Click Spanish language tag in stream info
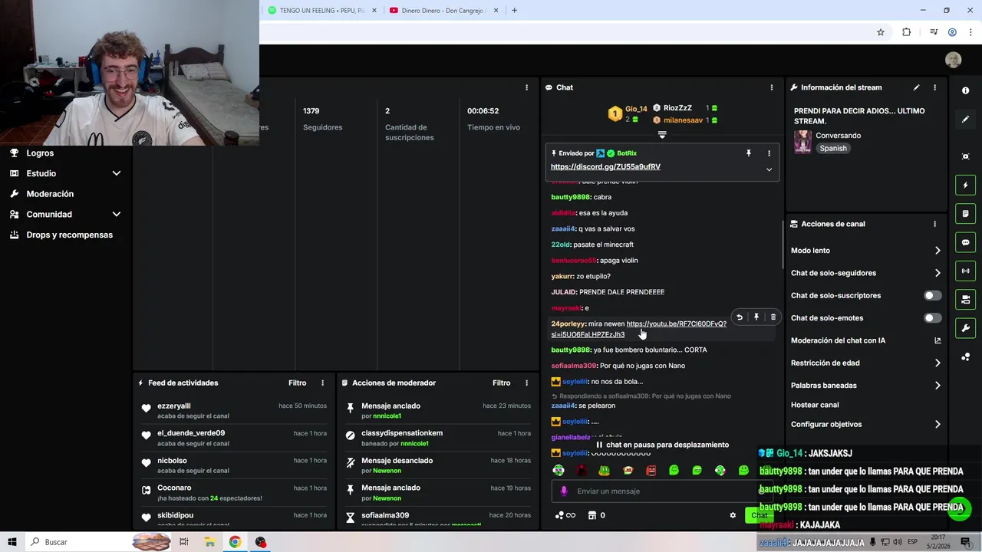Viewport: 982px width, 552px height. pyautogui.click(x=833, y=149)
